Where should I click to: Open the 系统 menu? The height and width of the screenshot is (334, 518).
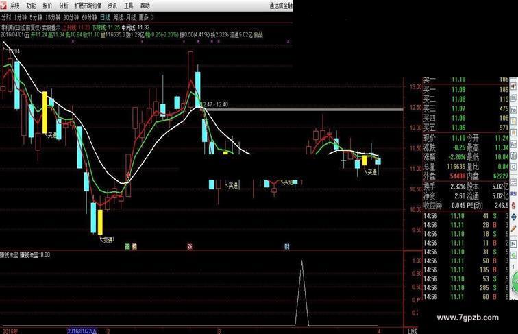click(x=14, y=5)
